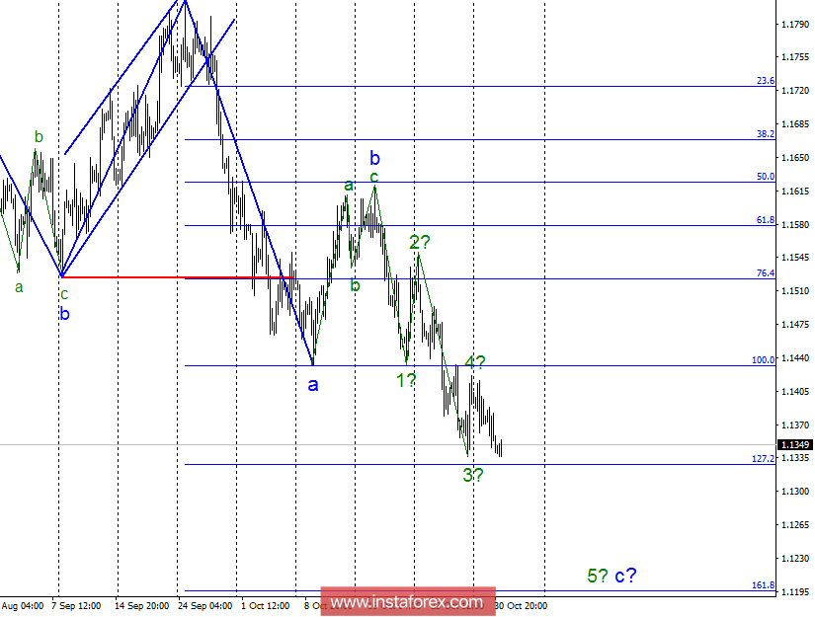Screen dimensions: 815x617
Task: Click the 5? c? projected wave label
Action: pos(611,576)
